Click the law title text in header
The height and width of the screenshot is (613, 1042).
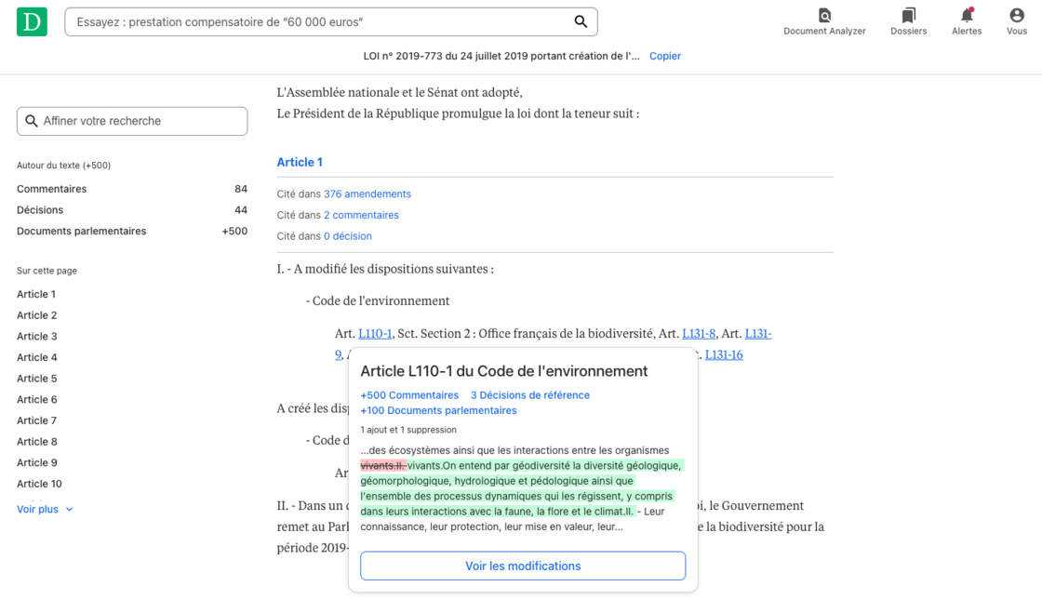(501, 56)
